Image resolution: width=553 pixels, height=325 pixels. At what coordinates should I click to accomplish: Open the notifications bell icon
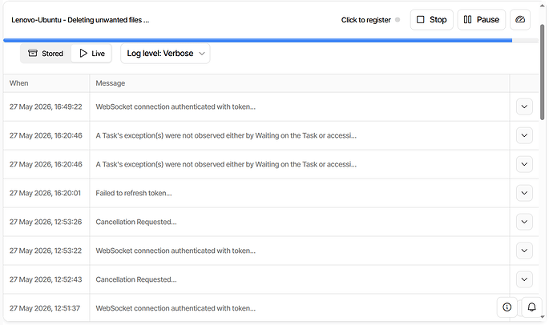pos(531,307)
